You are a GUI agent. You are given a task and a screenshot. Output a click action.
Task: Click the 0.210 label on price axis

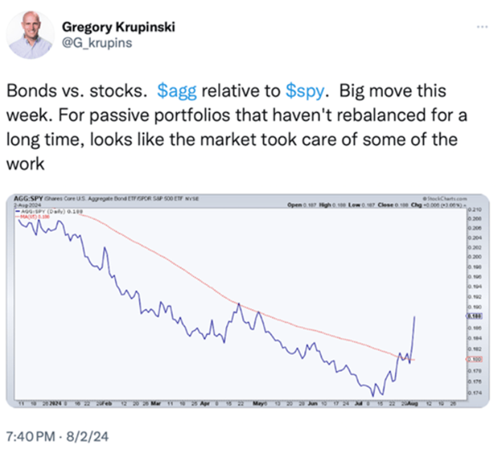(x=475, y=209)
